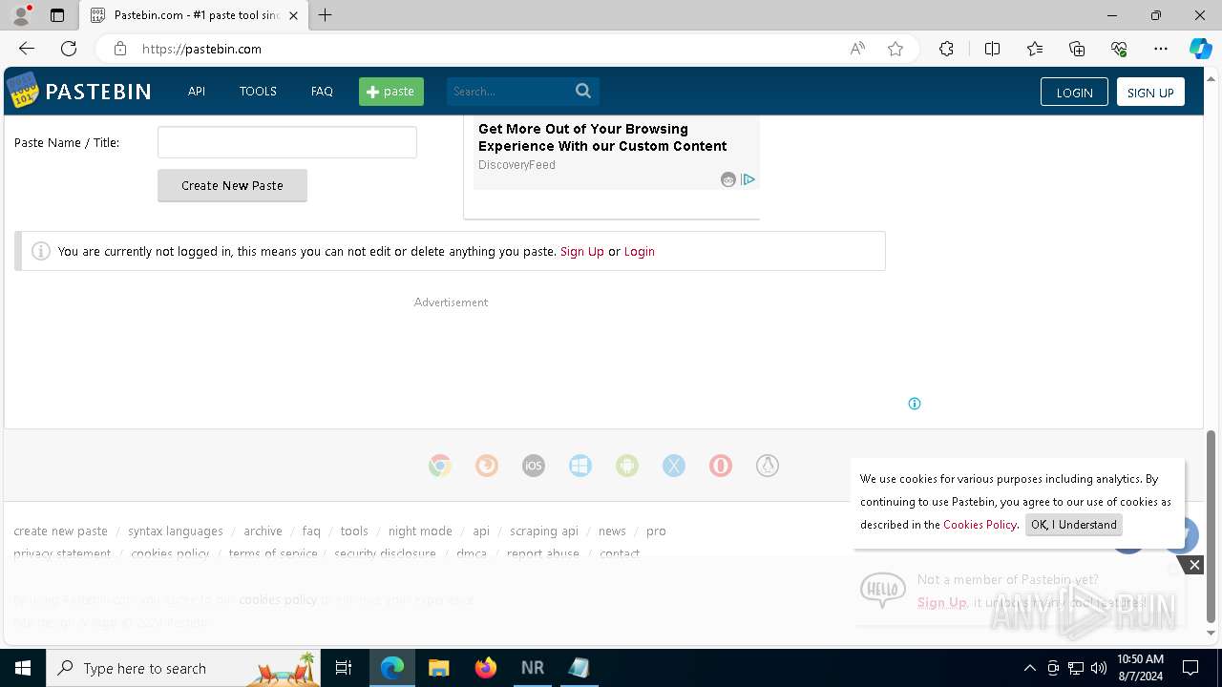1222x687 pixels.
Task: Click the SIGN UP button
Action: [x=1150, y=92]
